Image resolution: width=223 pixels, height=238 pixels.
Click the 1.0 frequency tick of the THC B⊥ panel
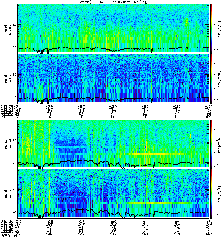click(15, 140)
